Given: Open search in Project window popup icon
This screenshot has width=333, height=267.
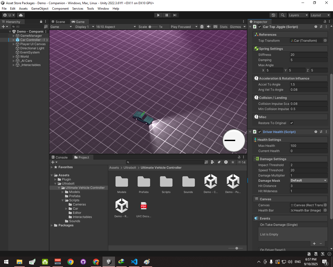Looking at the screenshot, I should pos(206,162).
